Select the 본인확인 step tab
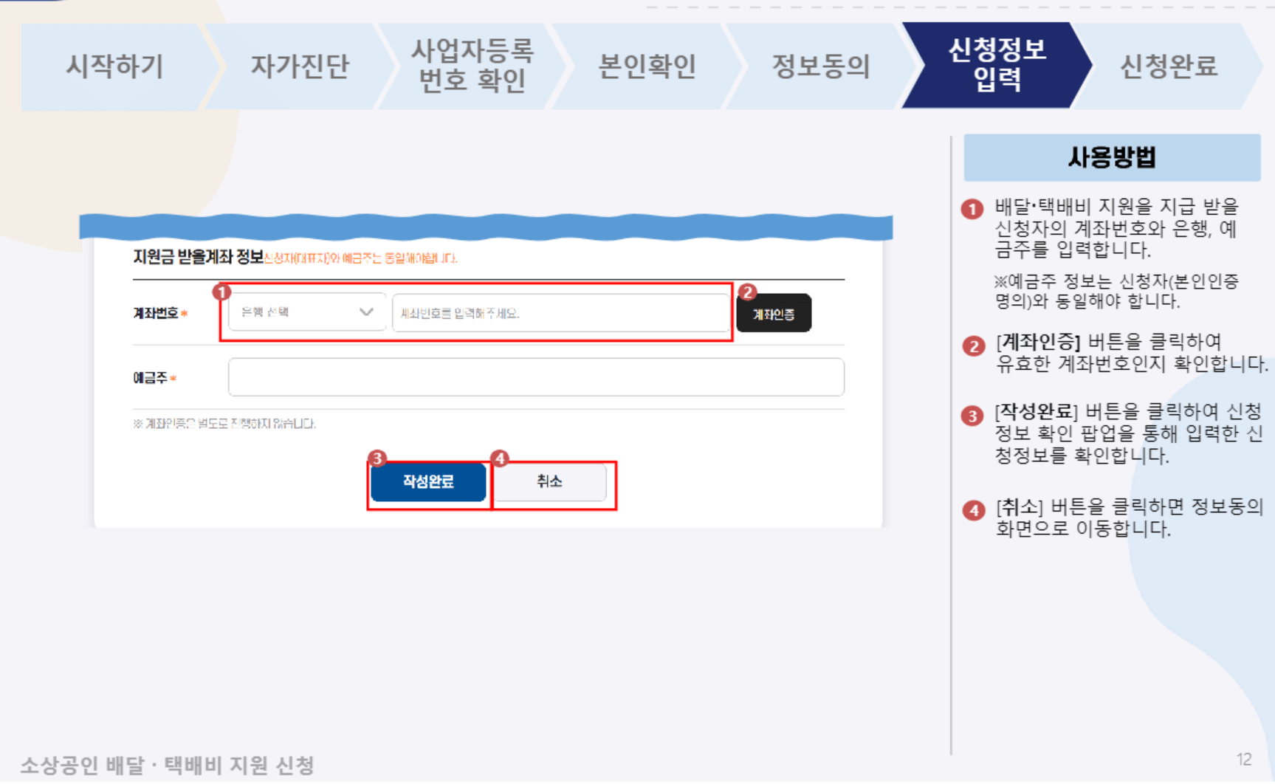1275x784 pixels. (647, 66)
